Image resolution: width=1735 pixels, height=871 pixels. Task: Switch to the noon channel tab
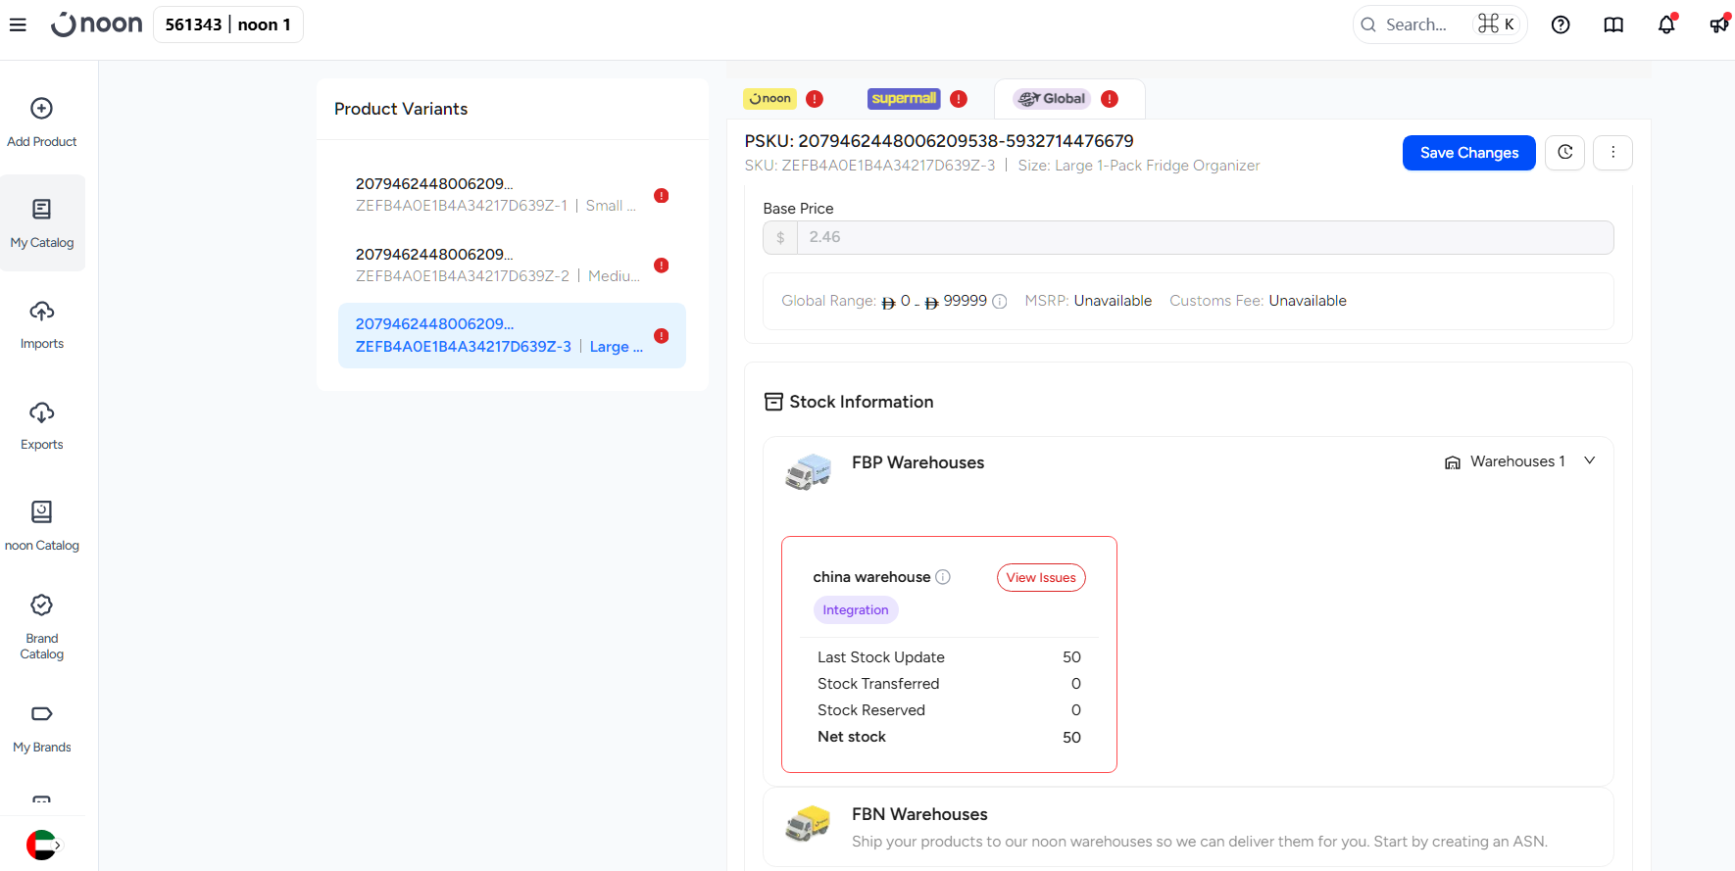coord(783,99)
